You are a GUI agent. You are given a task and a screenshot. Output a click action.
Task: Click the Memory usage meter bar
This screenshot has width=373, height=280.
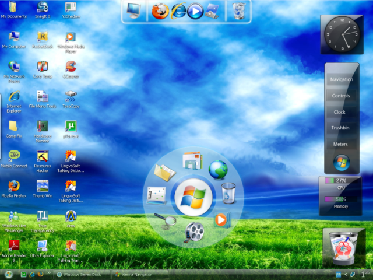coord(341,199)
